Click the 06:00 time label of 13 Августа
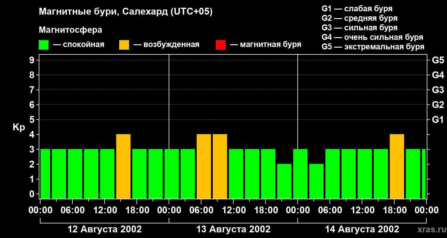447x238 pixels. pos(201,210)
